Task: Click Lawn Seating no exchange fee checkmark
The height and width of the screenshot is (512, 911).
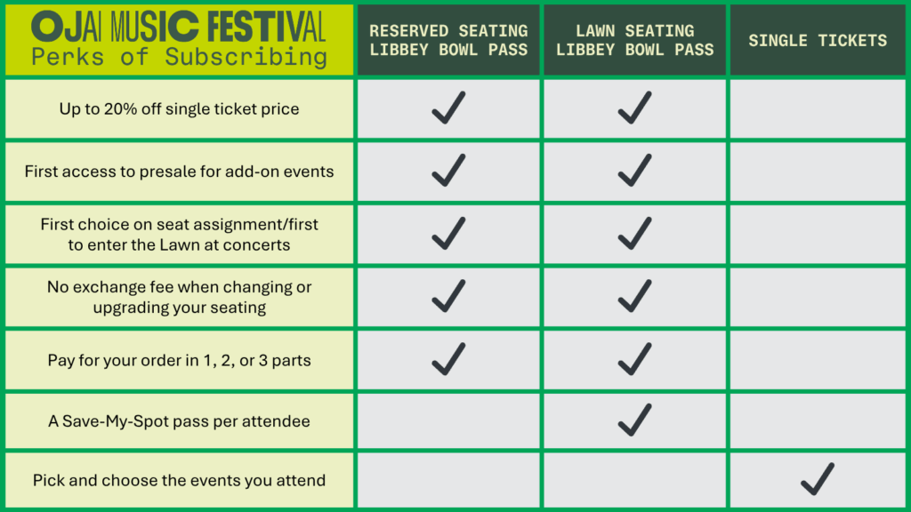Action: coord(634,296)
